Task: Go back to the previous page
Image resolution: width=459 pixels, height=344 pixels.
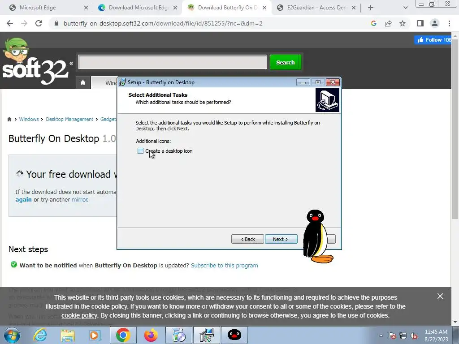Action: [10, 23]
